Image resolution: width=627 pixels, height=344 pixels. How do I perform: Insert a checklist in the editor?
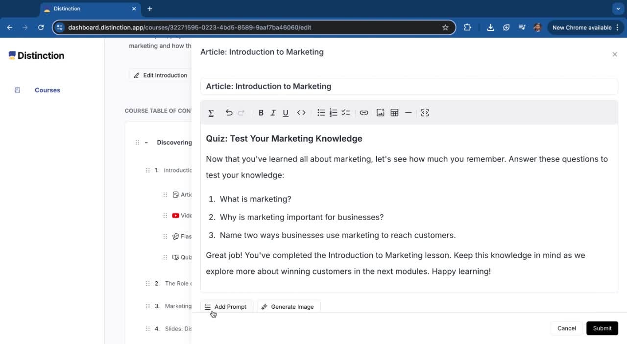click(346, 113)
